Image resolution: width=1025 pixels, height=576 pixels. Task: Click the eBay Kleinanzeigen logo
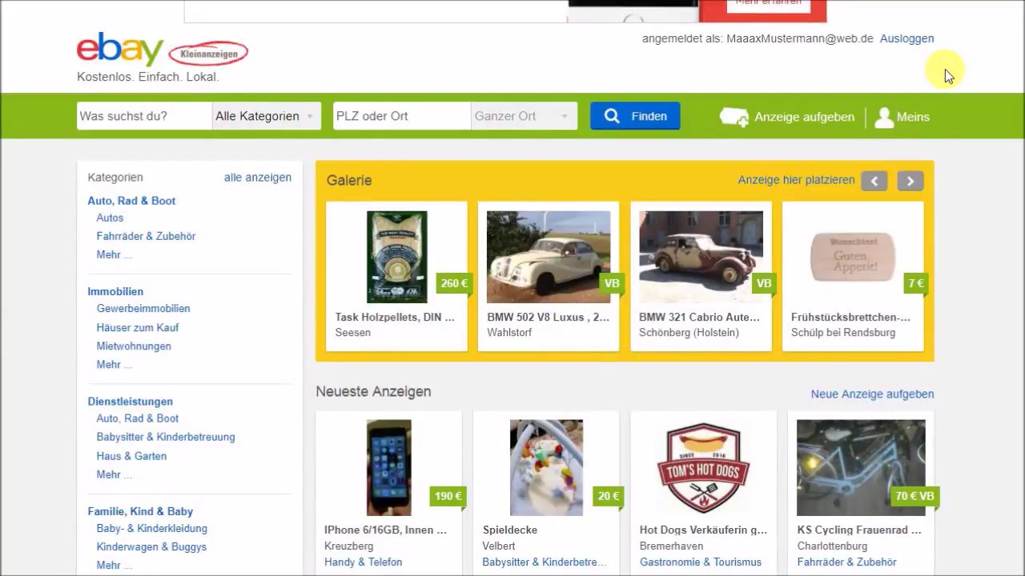click(x=163, y=50)
